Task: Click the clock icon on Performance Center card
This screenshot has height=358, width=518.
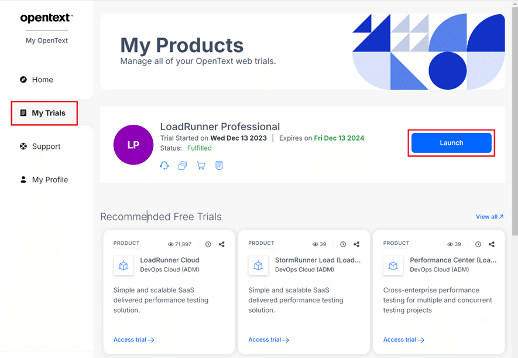Action: (478, 244)
